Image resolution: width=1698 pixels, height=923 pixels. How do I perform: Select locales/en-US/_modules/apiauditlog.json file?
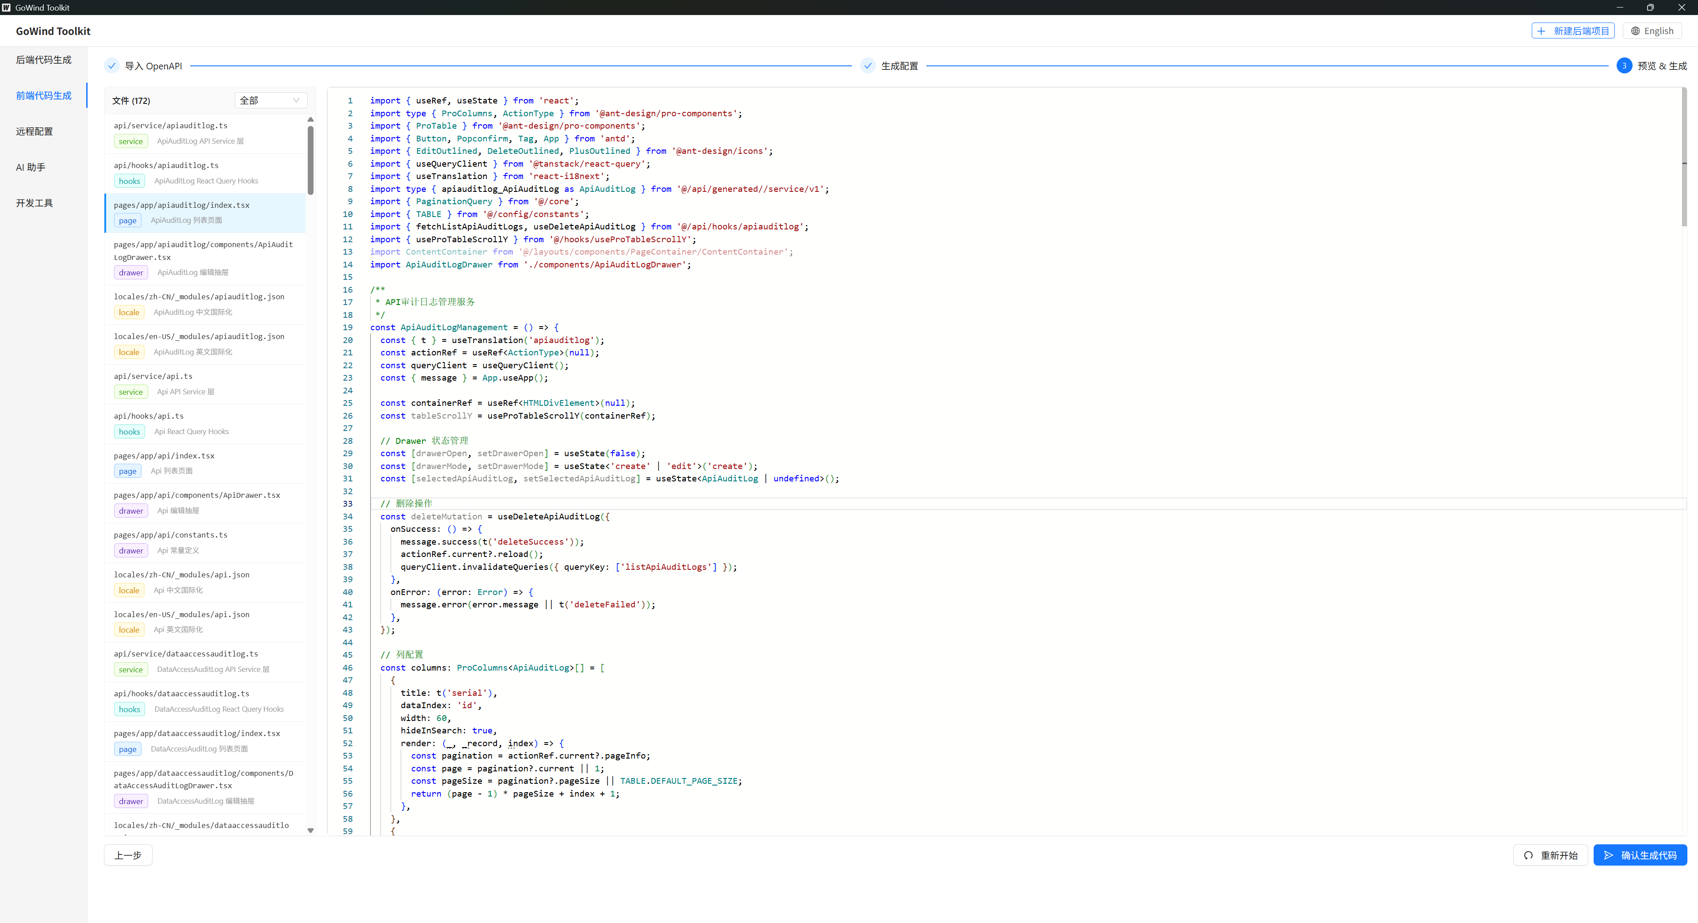coord(205,344)
